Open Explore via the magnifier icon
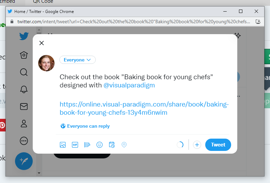 (24, 72)
